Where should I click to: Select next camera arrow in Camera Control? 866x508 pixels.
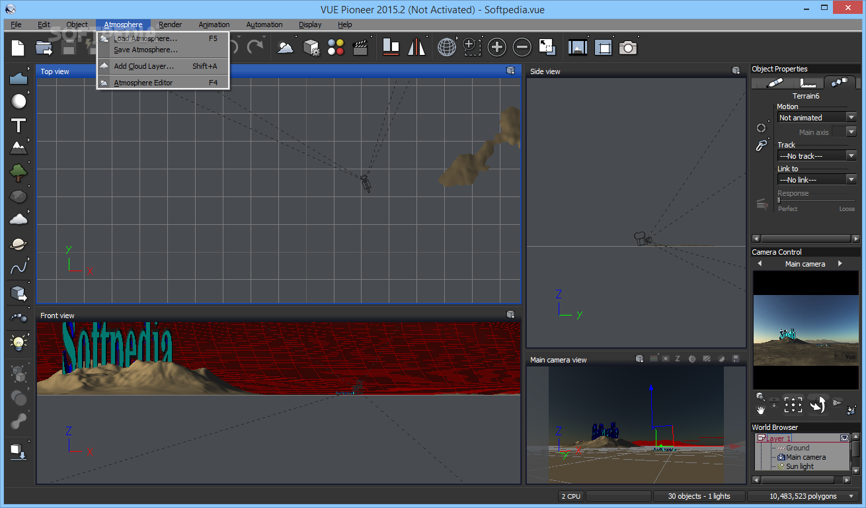[840, 263]
